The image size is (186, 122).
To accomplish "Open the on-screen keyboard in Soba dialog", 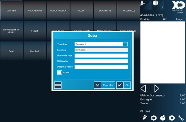I will tap(58, 85).
